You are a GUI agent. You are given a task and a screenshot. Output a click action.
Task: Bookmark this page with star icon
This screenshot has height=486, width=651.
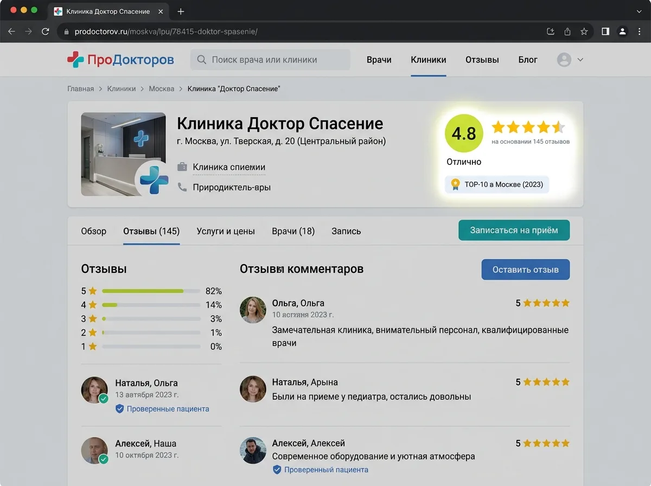[584, 31]
